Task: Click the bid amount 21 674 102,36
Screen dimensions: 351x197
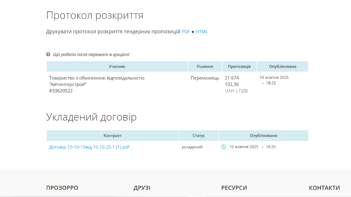Action: coord(232,81)
